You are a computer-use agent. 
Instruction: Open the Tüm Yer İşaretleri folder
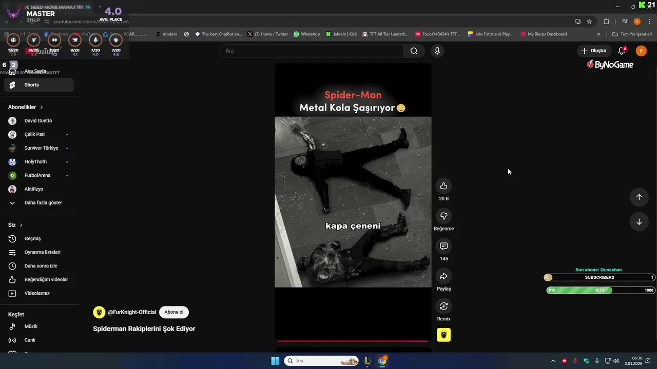click(632, 34)
